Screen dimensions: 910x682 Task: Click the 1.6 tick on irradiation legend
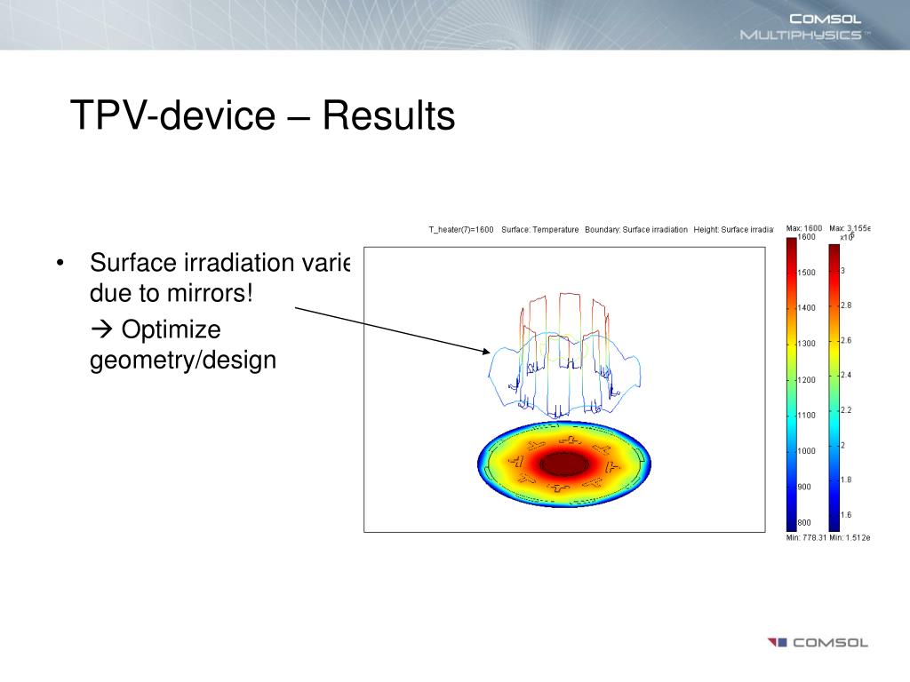coord(846,514)
